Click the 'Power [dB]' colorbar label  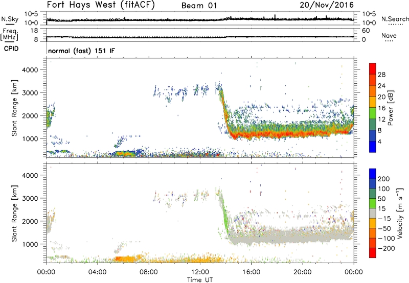click(x=391, y=108)
